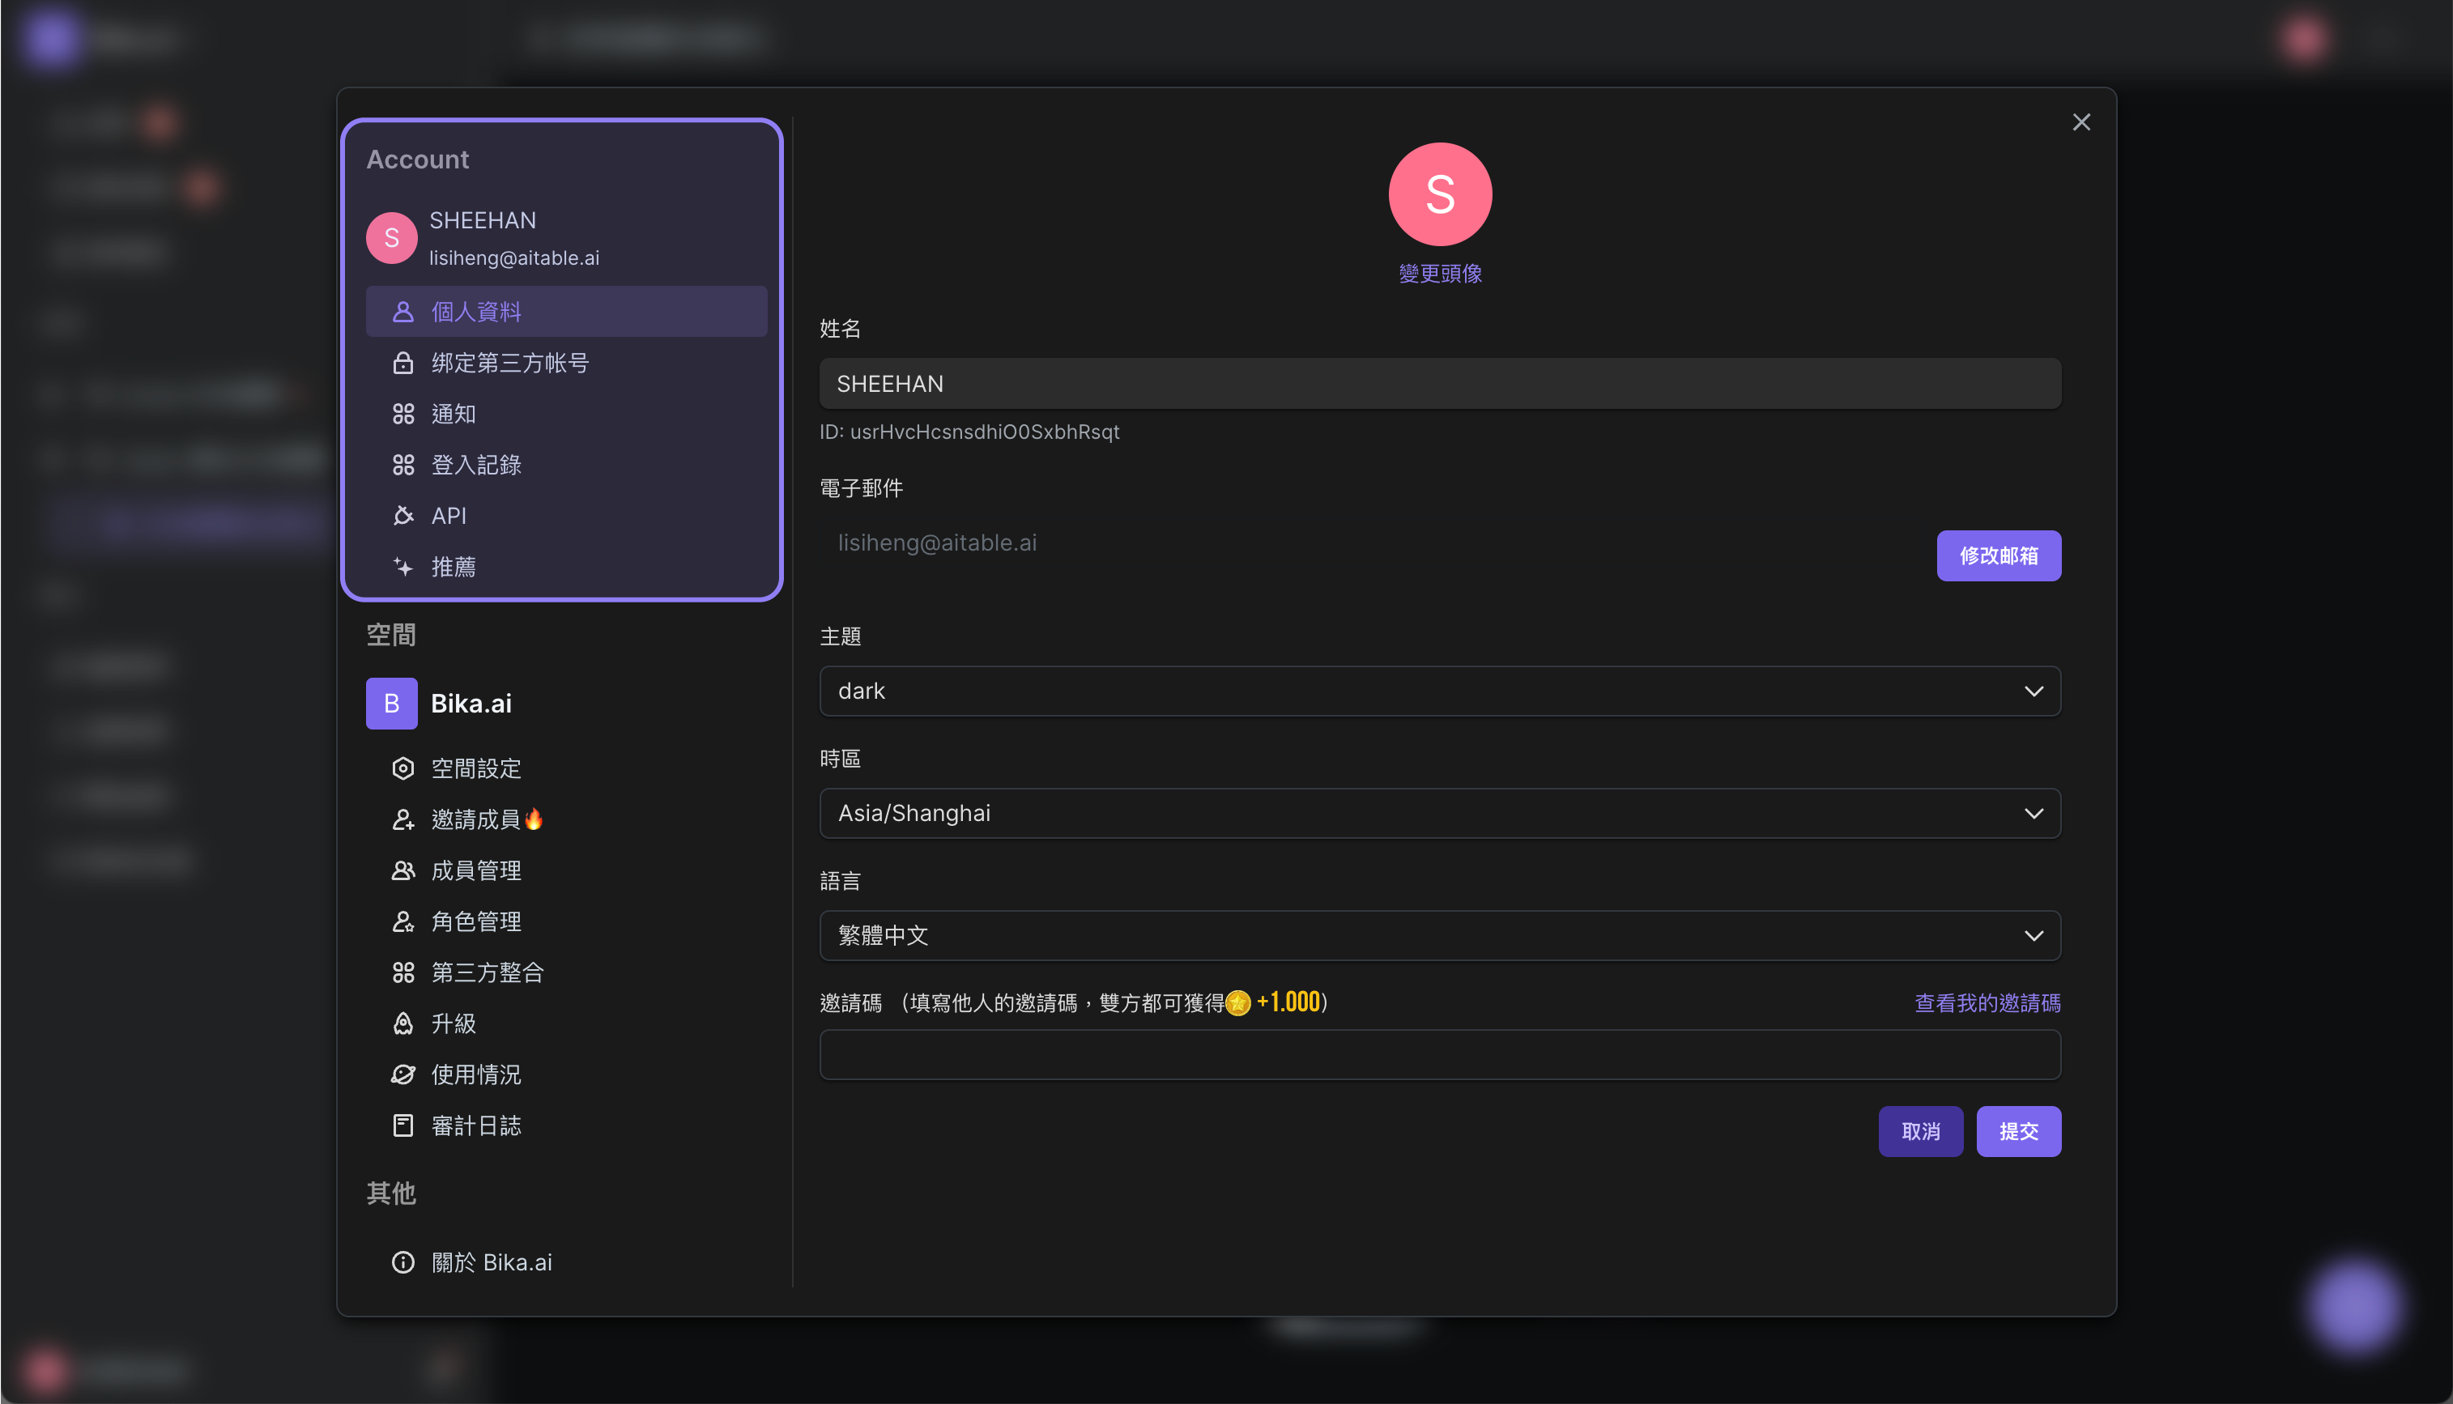Close the settings dialog with the X
Viewport: 2453px width, 1404px height.
2080,122
